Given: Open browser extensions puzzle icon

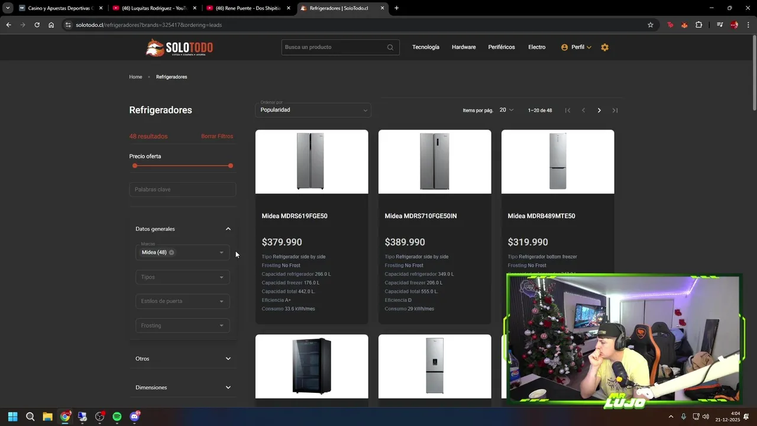Looking at the screenshot, I should [699, 25].
